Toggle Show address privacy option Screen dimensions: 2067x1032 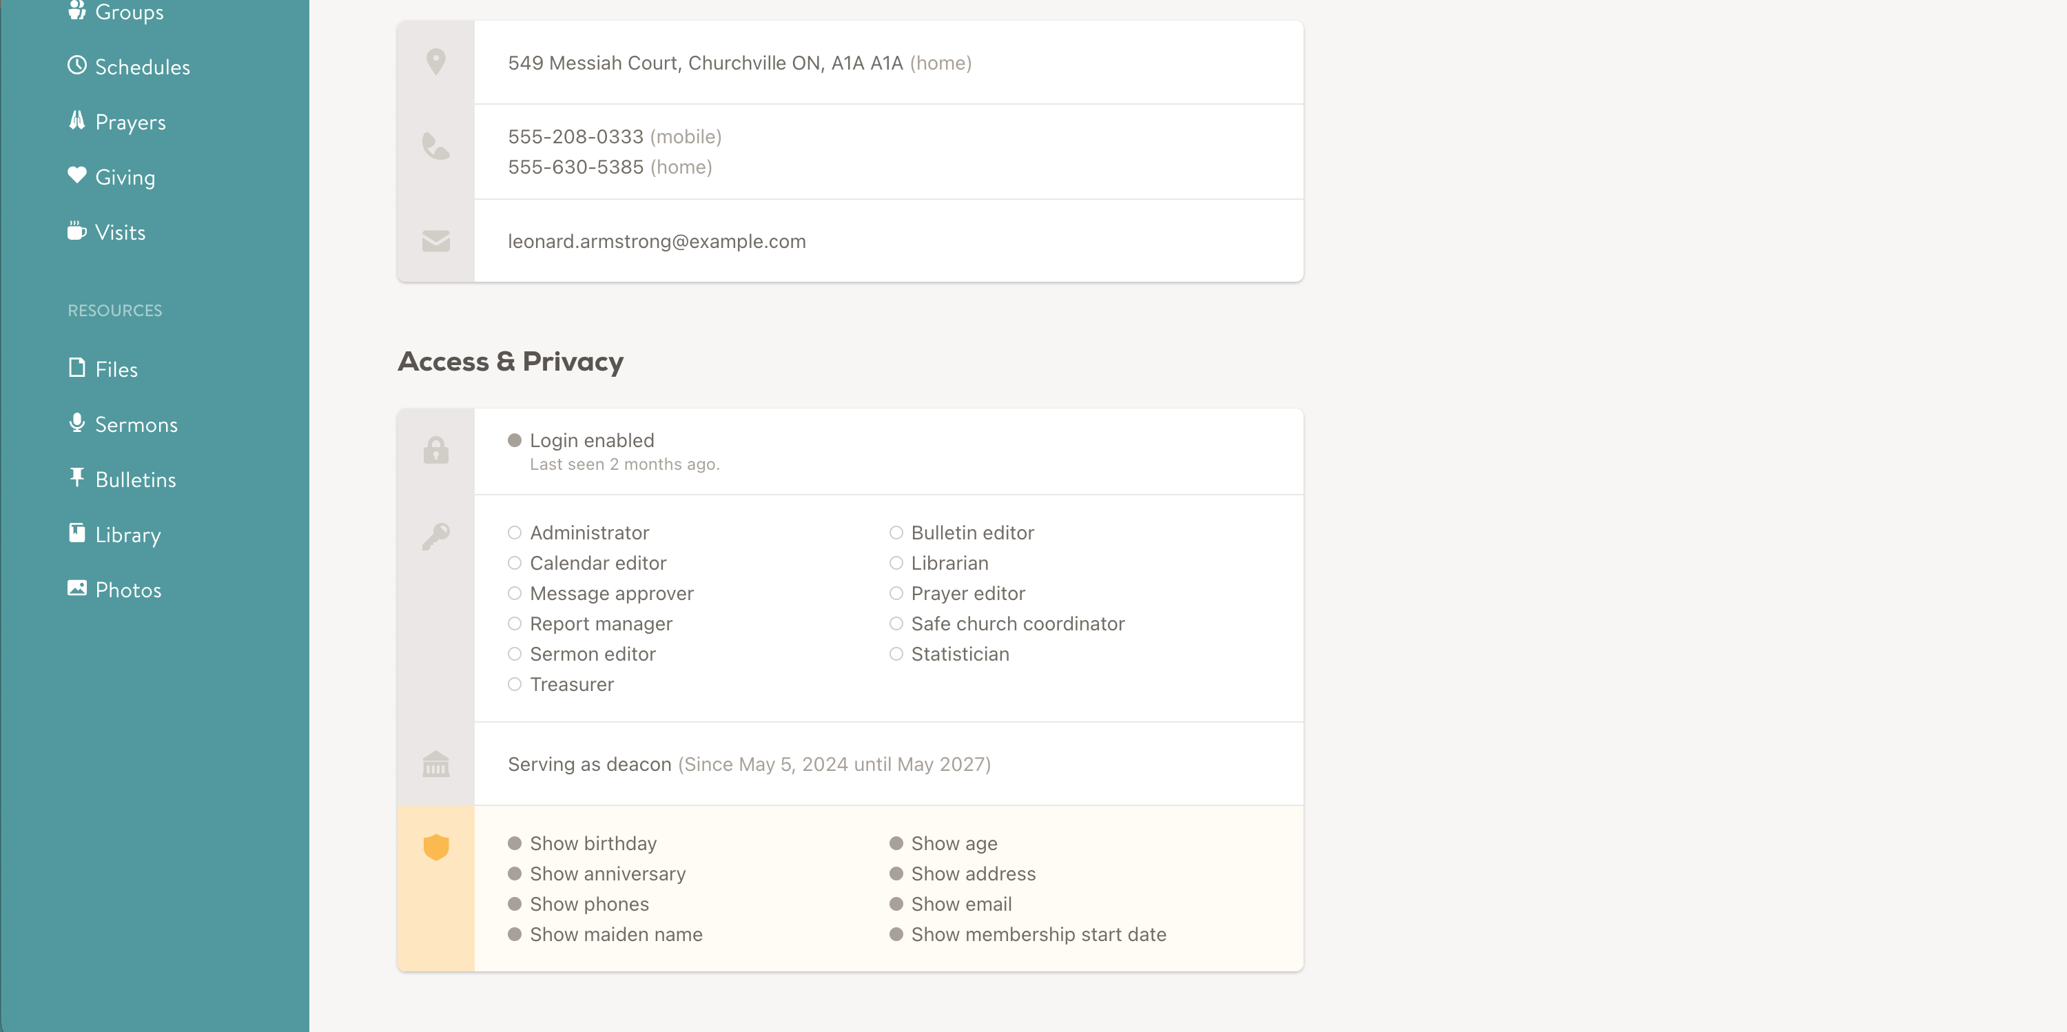[x=963, y=874]
